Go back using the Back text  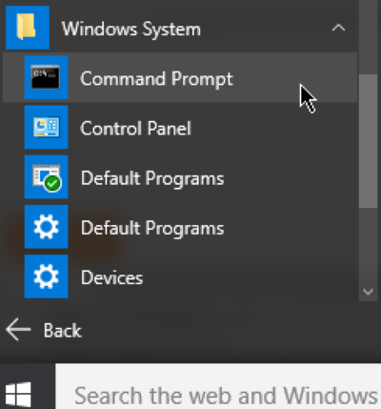point(63,331)
